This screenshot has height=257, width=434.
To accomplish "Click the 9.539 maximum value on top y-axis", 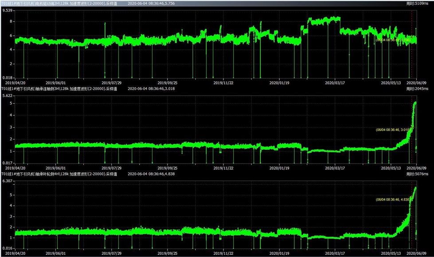I will pyautogui.click(x=8, y=10).
